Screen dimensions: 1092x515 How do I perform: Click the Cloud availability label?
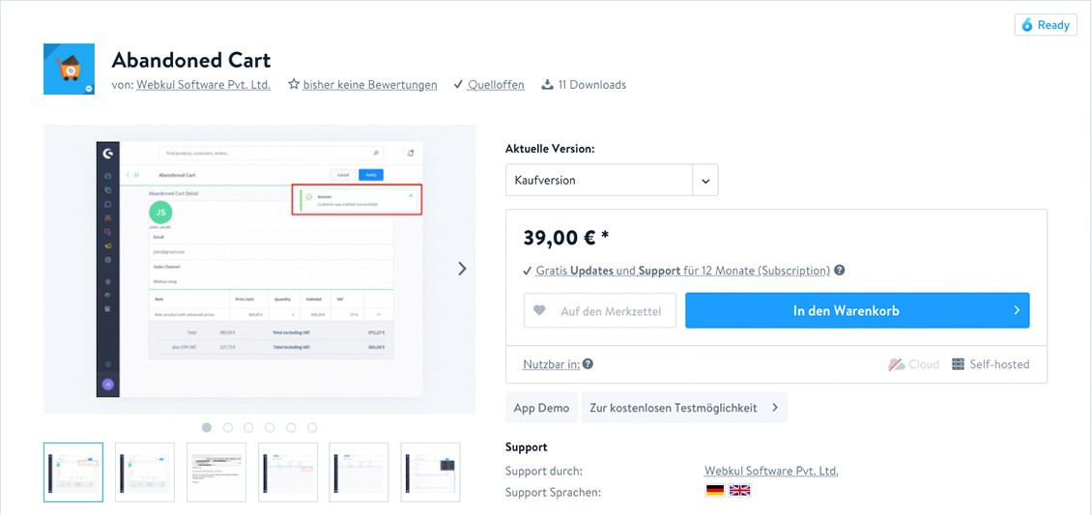tap(924, 364)
